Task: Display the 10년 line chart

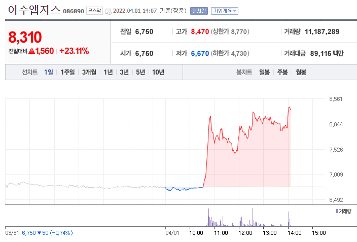Action: point(158,72)
